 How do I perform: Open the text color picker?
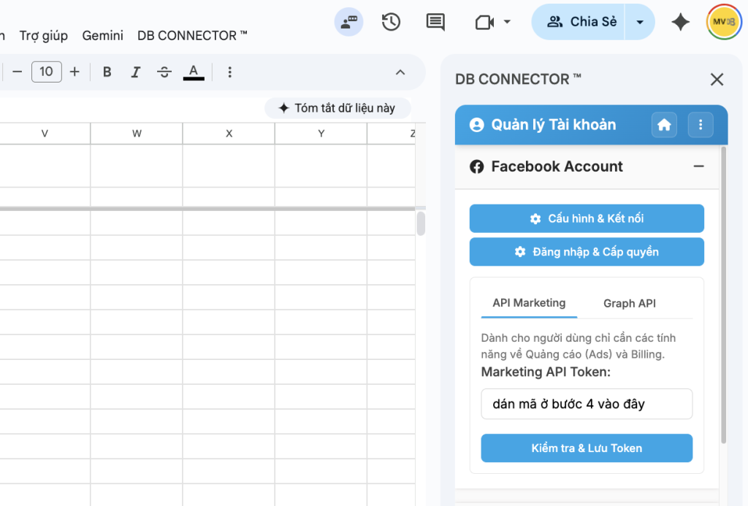click(x=194, y=72)
